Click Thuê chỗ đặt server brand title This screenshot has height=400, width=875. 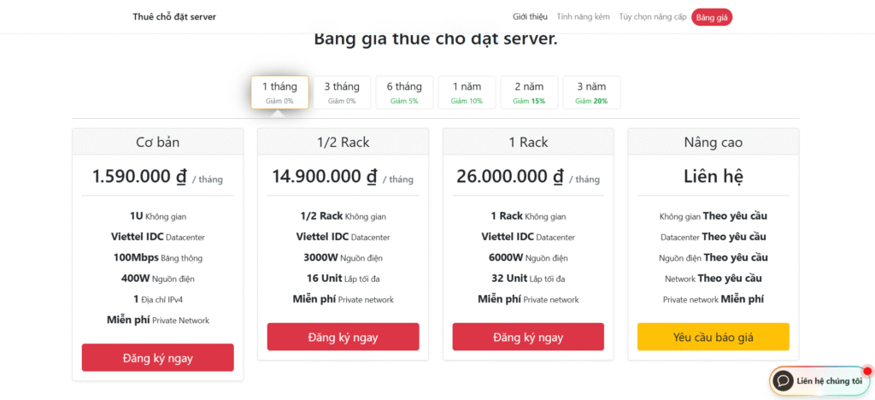coord(174,17)
